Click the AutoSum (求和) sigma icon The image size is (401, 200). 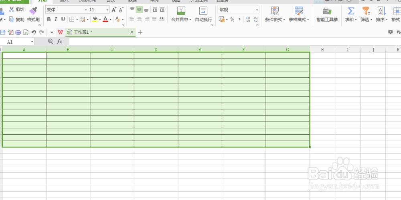pyautogui.click(x=351, y=11)
